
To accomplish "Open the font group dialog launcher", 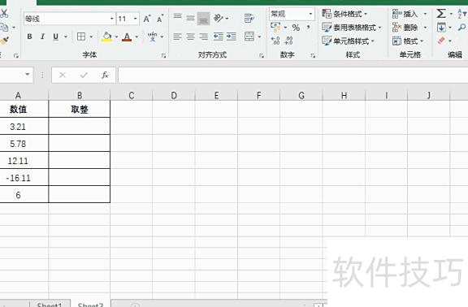I will (163, 55).
